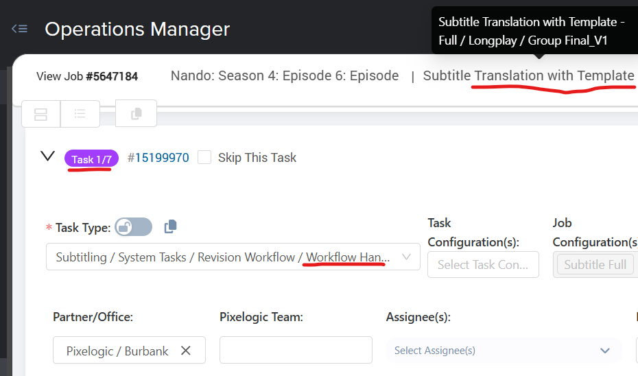Copy the Task Type value icon
Image resolution: width=638 pixels, height=376 pixels.
[x=171, y=226]
